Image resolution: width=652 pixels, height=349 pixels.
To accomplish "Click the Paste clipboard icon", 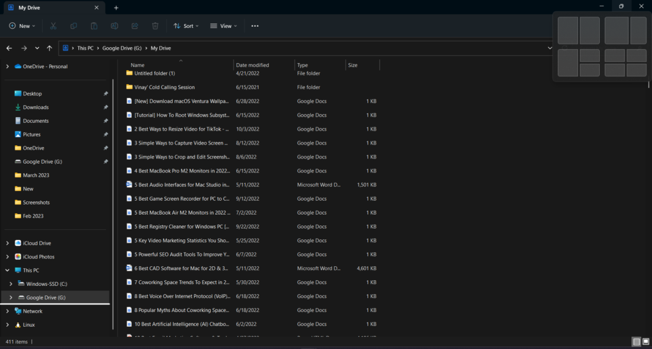I will pos(94,26).
